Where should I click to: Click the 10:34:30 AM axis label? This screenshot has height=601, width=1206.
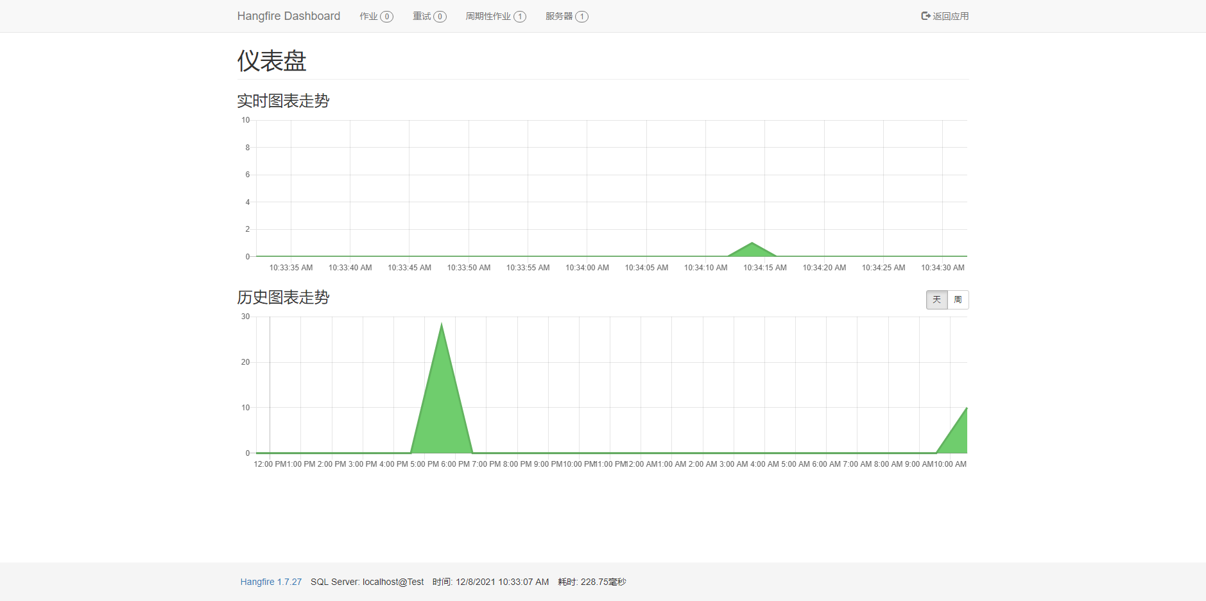coord(943,268)
